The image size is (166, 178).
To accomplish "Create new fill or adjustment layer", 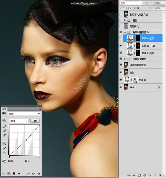I will pos(145,175).
